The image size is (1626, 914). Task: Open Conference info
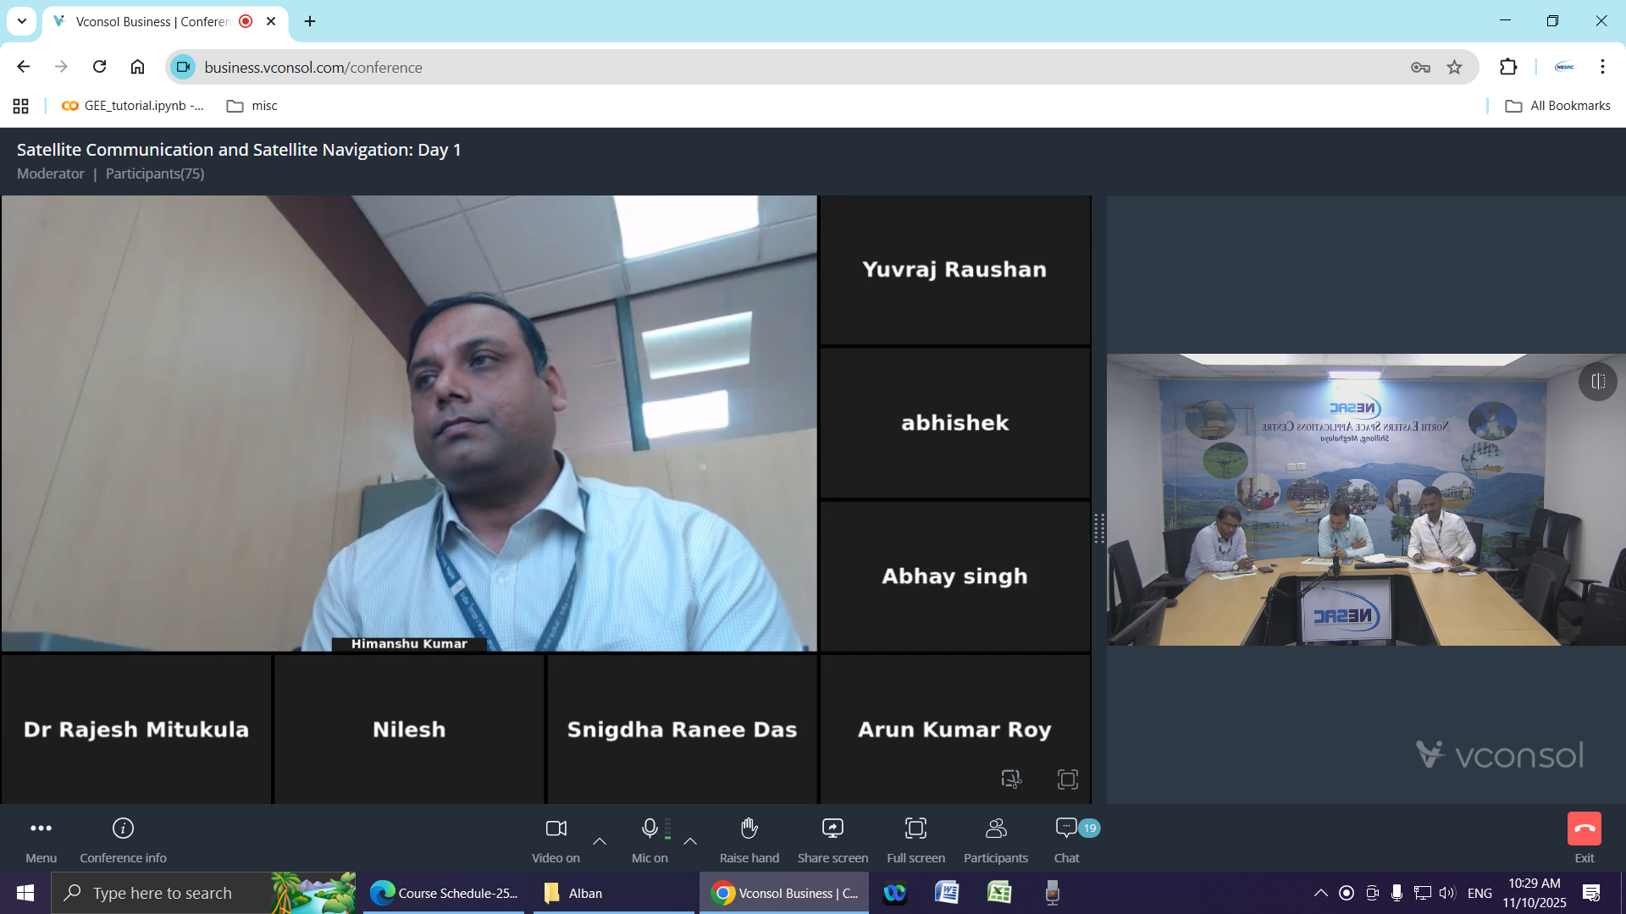click(x=123, y=829)
